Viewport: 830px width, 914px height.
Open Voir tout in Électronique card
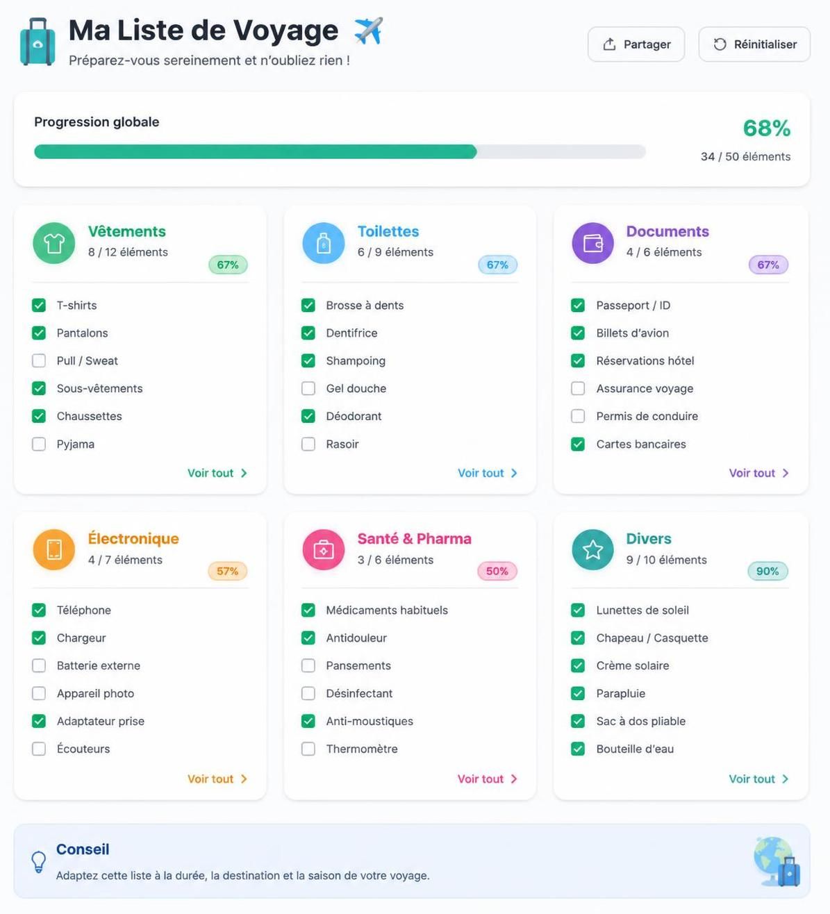tap(217, 779)
